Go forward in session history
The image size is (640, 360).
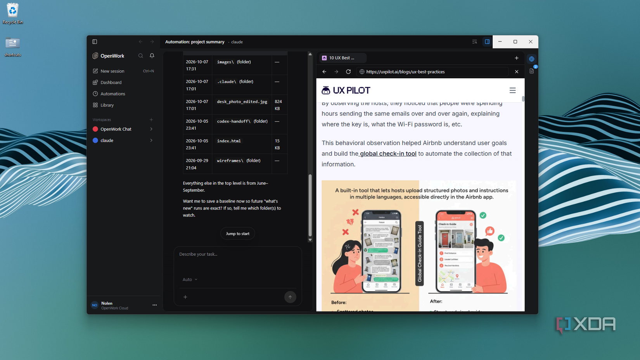(152, 42)
